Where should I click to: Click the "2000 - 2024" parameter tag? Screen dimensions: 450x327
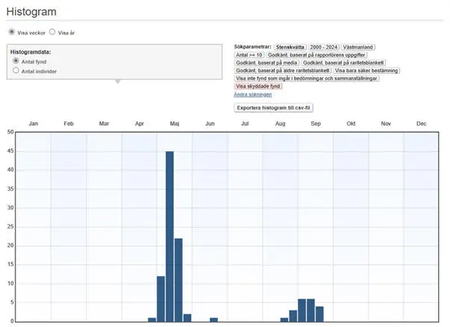click(325, 47)
